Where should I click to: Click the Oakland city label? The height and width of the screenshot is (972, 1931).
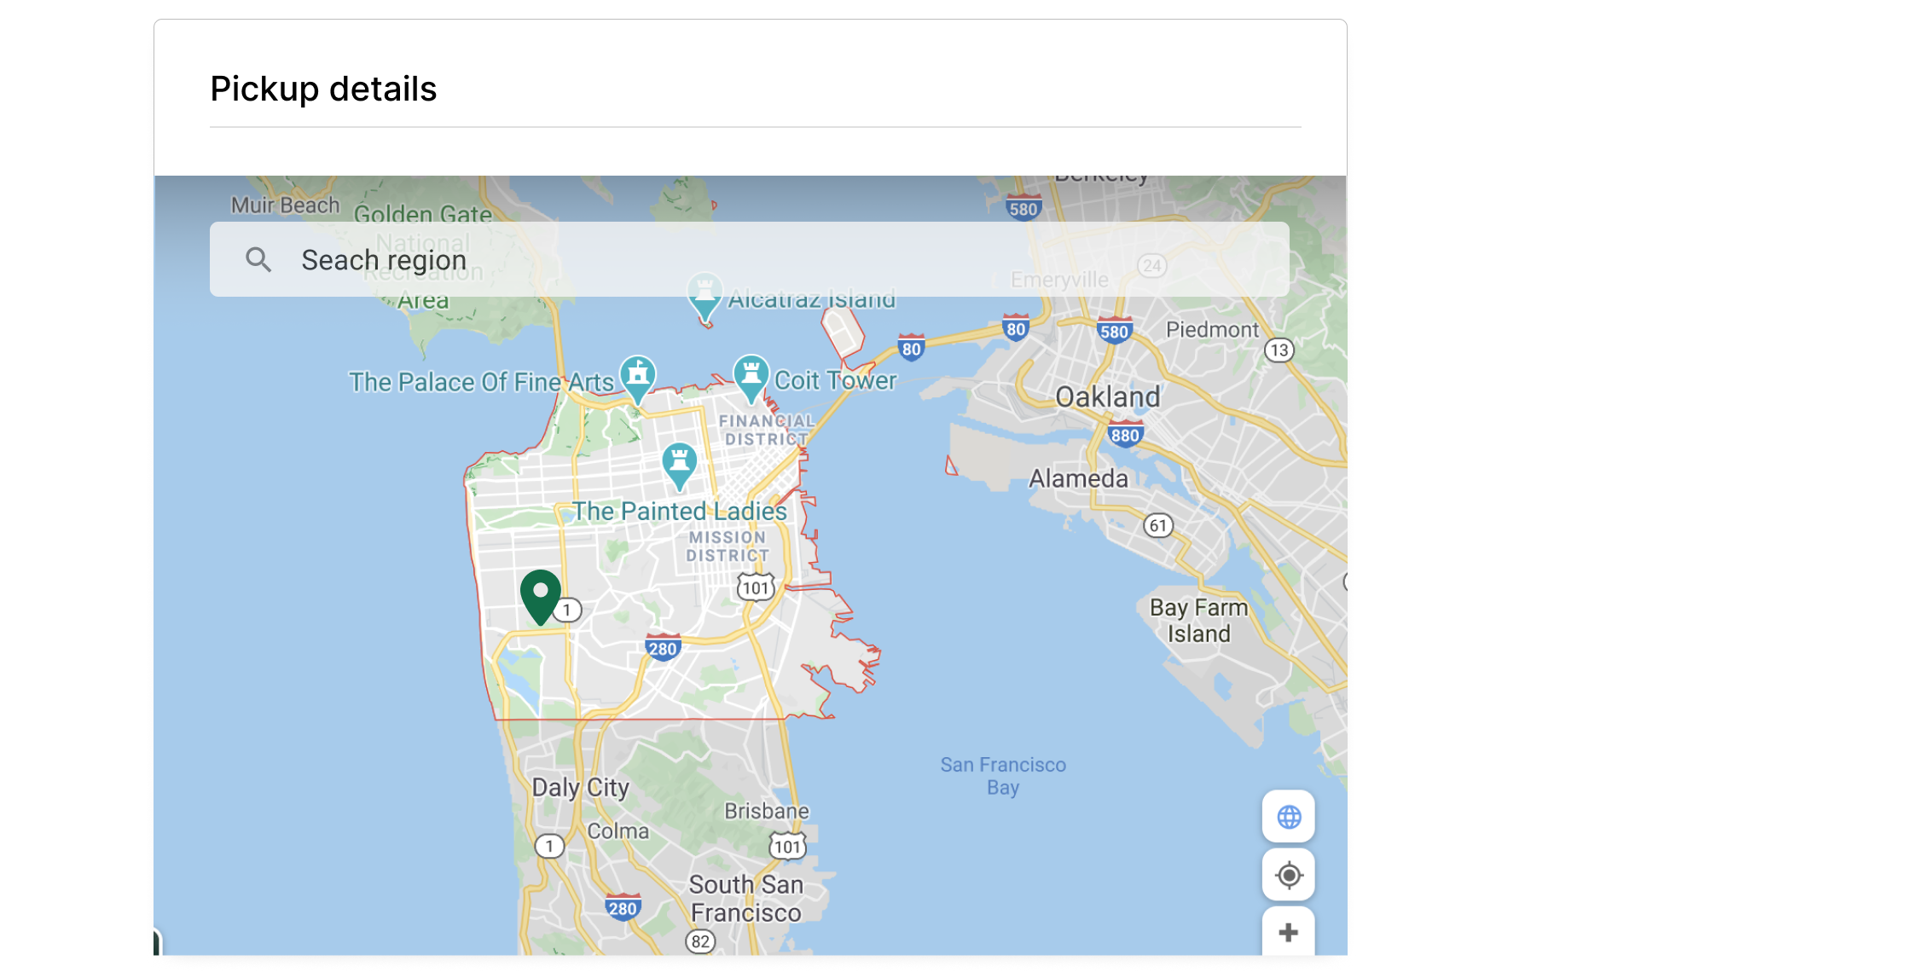coord(1107,396)
